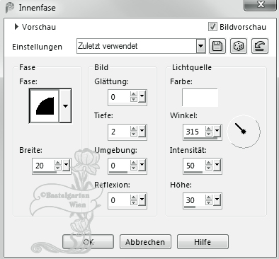279x259 pixels.
Task: Select the bevel shape thumbnail under Fase
Action: coord(45,106)
